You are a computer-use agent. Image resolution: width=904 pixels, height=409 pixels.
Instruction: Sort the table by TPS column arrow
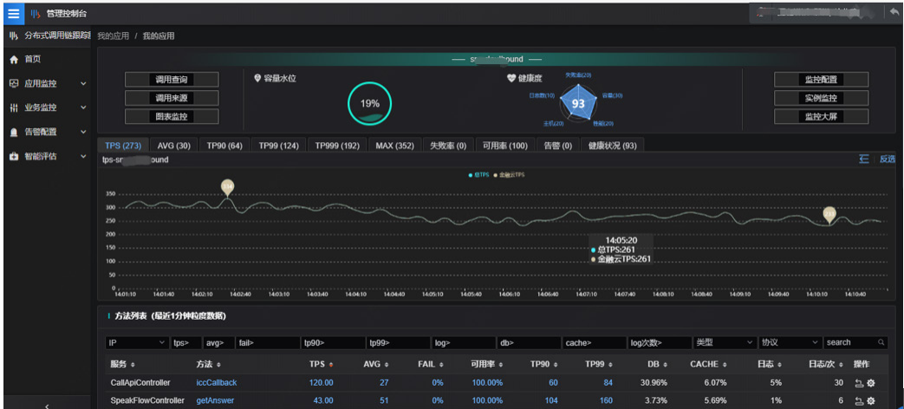pos(331,365)
